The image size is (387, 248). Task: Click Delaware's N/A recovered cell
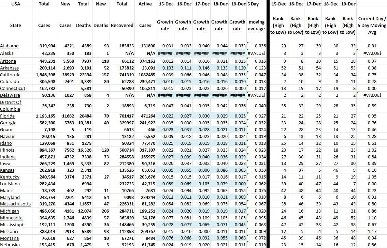(129, 95)
